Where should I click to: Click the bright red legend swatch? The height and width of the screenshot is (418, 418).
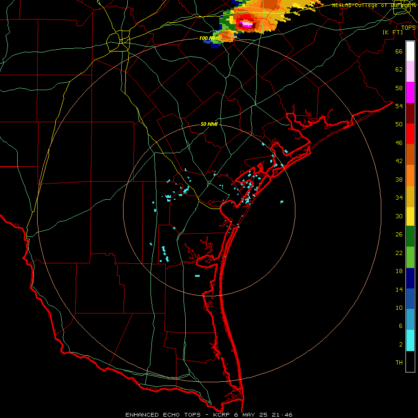tap(410, 134)
